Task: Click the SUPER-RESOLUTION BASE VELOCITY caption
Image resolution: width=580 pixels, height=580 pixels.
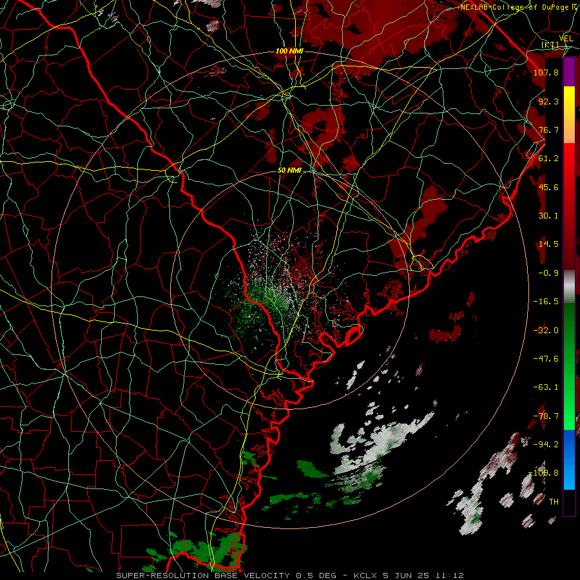Action: (204, 575)
